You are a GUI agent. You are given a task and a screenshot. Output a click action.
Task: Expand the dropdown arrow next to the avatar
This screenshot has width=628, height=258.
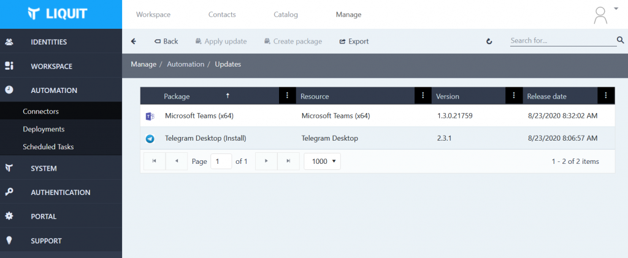click(x=616, y=9)
